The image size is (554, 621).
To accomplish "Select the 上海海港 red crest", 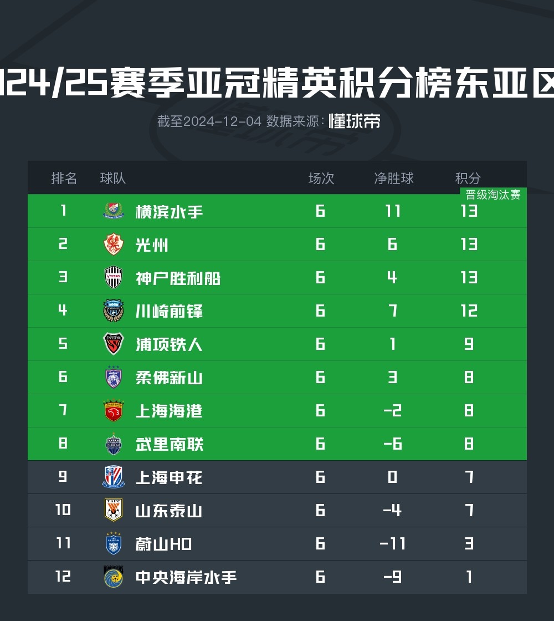I will [114, 410].
